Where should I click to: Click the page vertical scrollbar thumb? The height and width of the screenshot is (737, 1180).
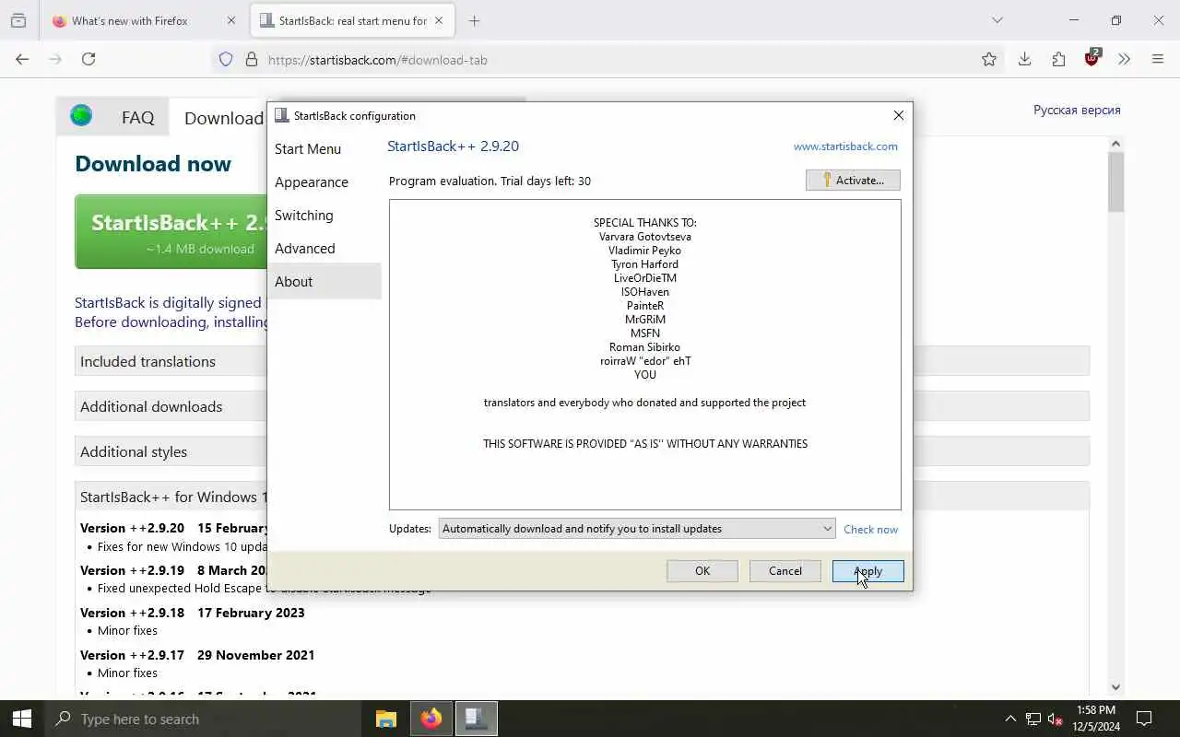click(1115, 181)
